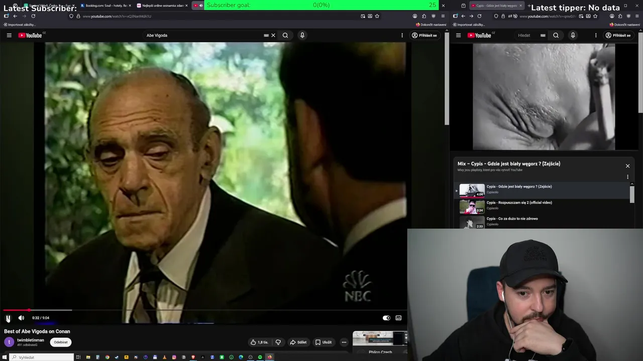
Task: Click Přihlásit se in right window
Action: pyautogui.click(x=618, y=35)
